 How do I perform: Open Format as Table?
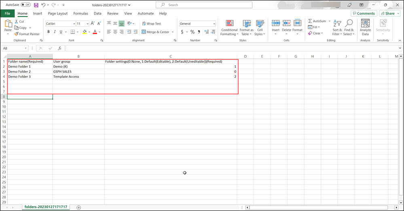(x=246, y=28)
